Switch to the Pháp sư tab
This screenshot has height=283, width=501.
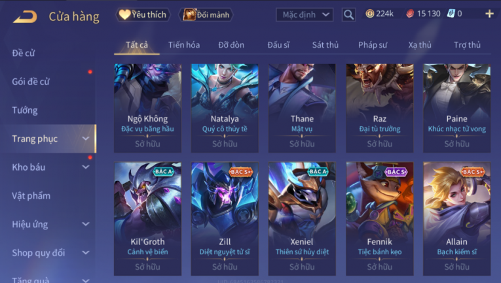[x=373, y=45]
